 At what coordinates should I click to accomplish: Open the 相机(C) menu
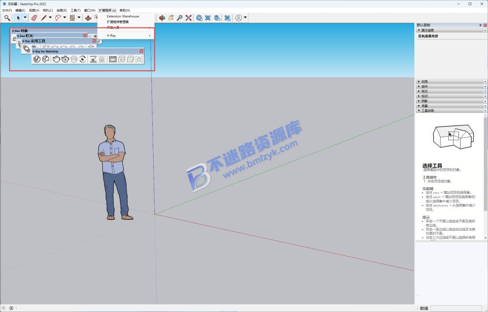coord(48,10)
